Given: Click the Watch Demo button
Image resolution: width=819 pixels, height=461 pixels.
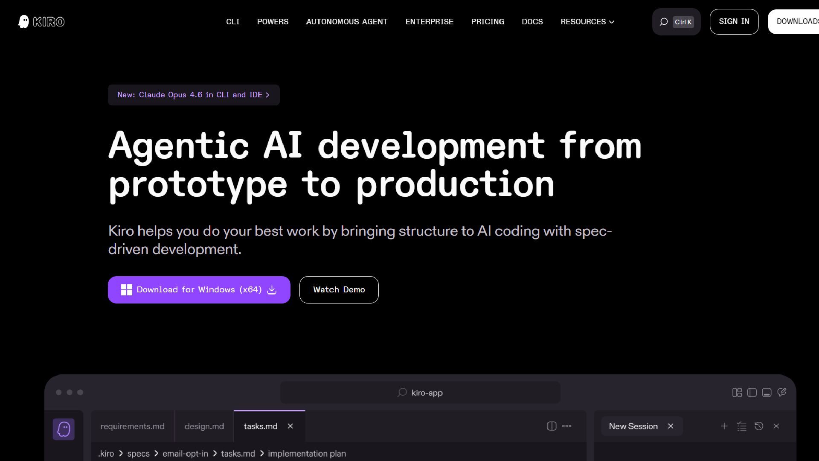Looking at the screenshot, I should coord(339,290).
